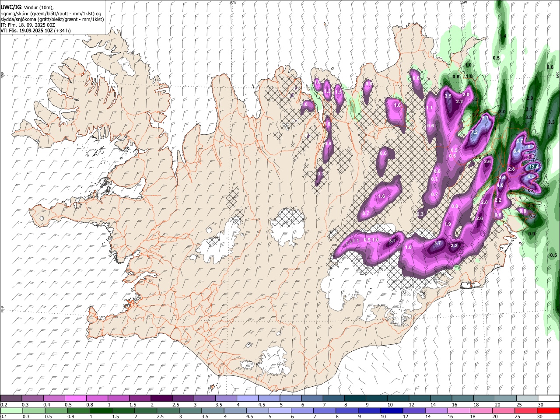
Task: Click the '3.7' snowfall value on the map
Action: coord(437,243)
